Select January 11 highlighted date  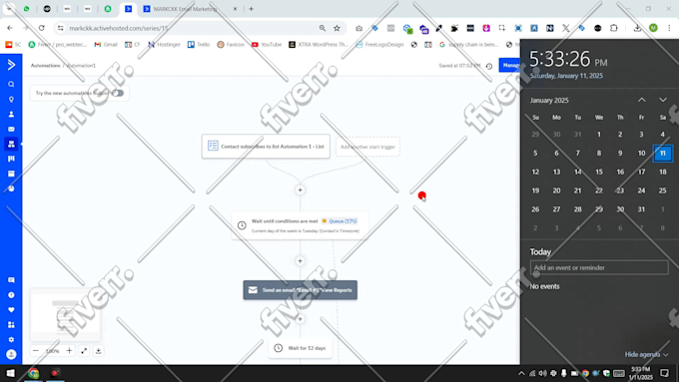(x=663, y=154)
